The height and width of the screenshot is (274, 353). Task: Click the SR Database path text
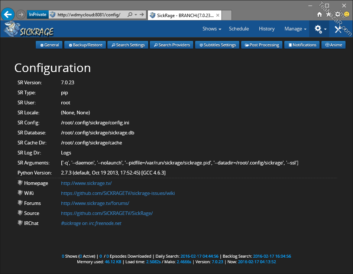[x=97, y=133]
